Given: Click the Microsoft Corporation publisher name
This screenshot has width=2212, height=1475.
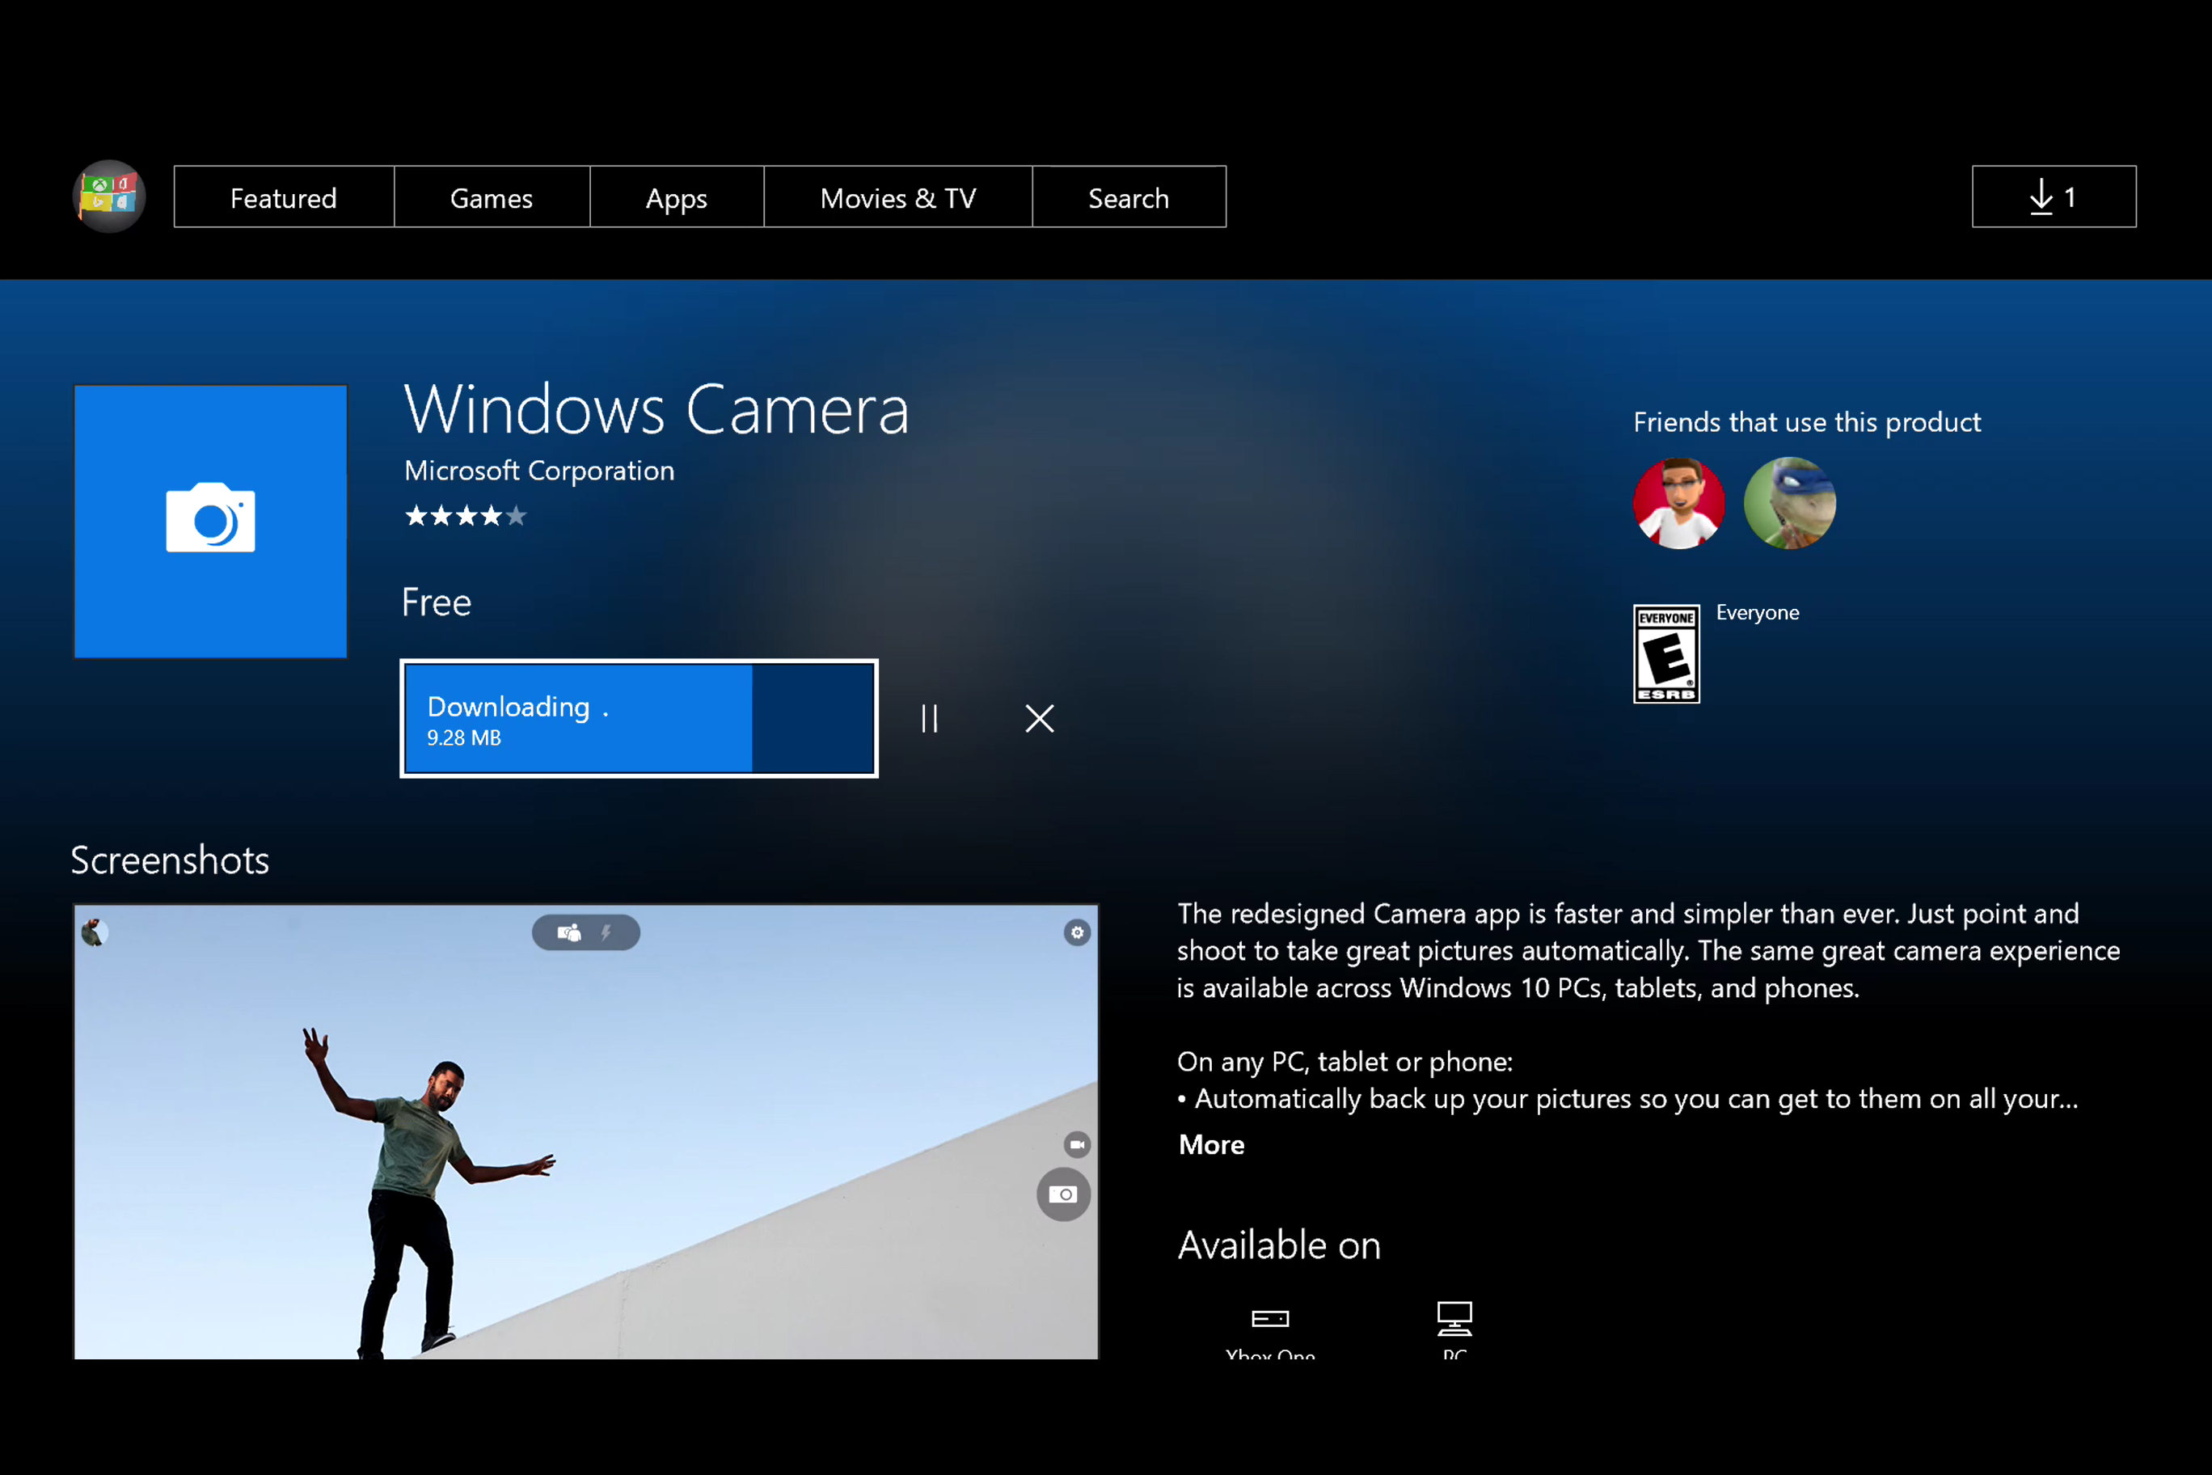Looking at the screenshot, I should [539, 471].
